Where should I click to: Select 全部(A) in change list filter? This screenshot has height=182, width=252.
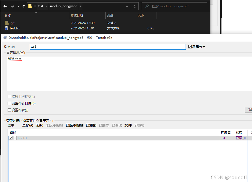tap(28, 125)
